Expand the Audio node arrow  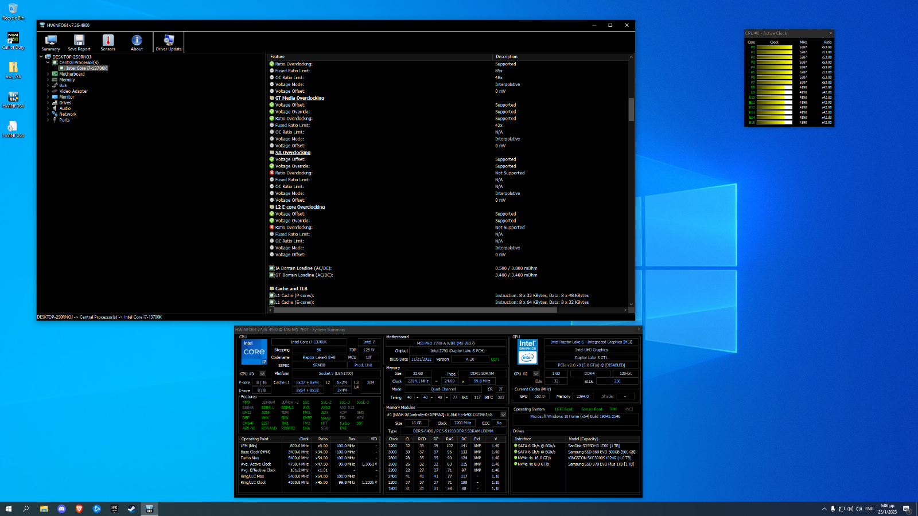(48, 108)
